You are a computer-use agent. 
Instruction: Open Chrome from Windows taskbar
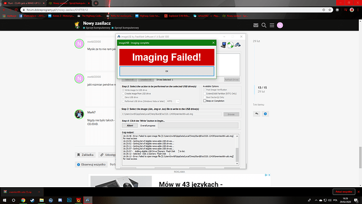23,200
